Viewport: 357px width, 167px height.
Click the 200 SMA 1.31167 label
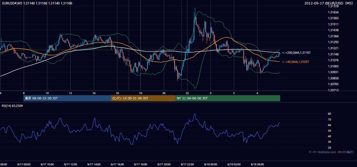[x=296, y=53]
